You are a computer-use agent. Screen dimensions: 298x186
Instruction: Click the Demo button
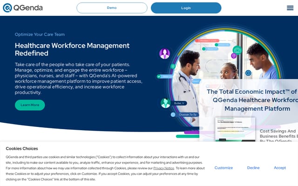tap(112, 8)
